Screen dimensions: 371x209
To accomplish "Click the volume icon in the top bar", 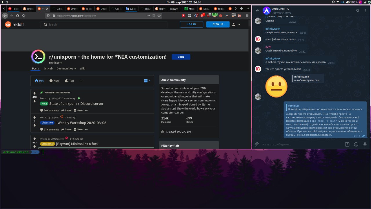I will pyautogui.click(x=348, y=2).
